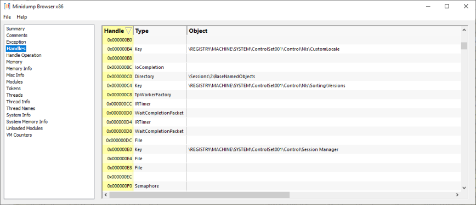Click the vertical scrollbar down arrow
The width and height of the screenshot is (476, 205).
pyautogui.click(x=464, y=188)
